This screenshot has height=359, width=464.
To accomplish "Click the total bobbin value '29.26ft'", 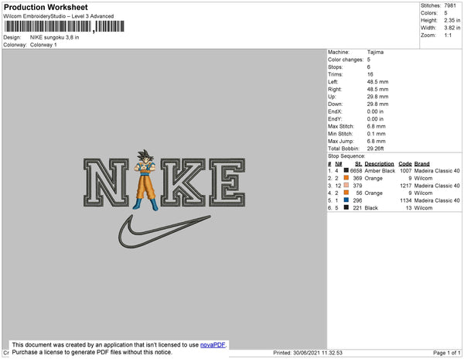I will pyautogui.click(x=375, y=149).
